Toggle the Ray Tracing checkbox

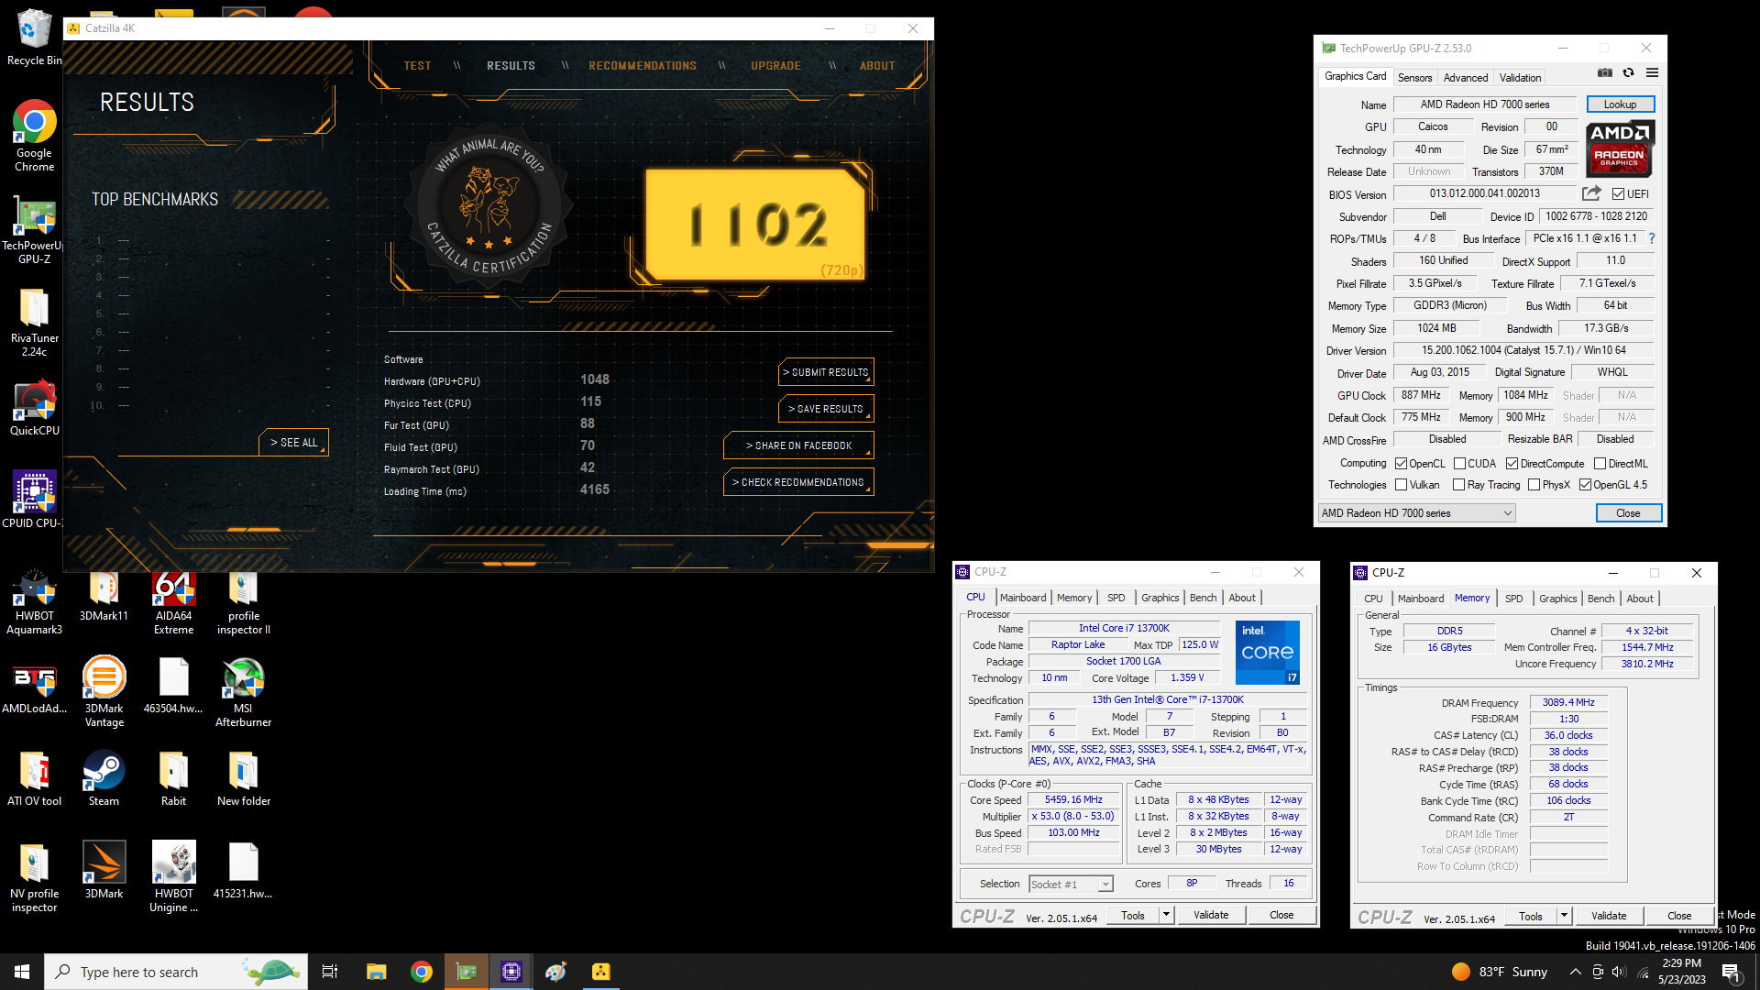coord(1458,485)
